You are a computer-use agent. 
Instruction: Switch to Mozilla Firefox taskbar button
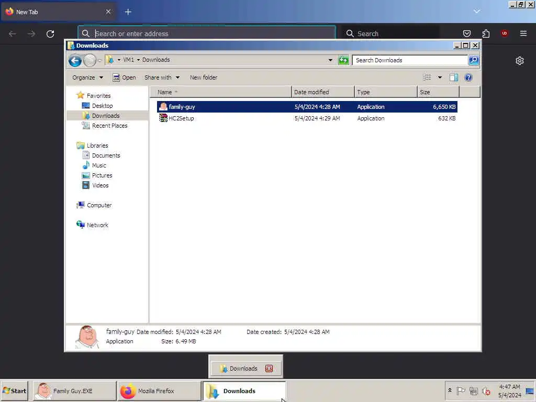pyautogui.click(x=159, y=390)
